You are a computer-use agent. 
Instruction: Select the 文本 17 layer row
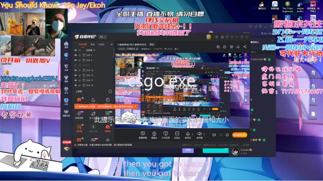click(94, 80)
